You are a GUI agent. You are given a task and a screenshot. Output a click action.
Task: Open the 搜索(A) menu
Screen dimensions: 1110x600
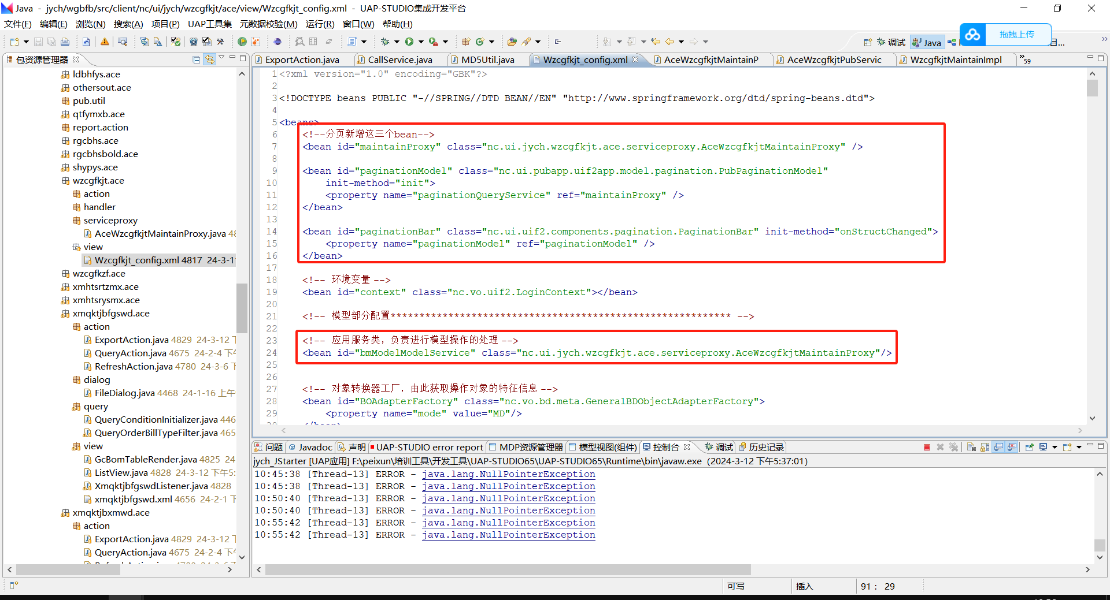point(128,24)
